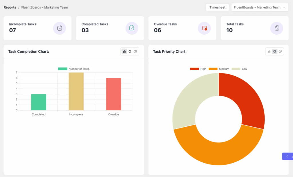The width and height of the screenshot is (293, 177).
Task: Select the bar chart icon on Task Completion Chart
Action: click(x=124, y=51)
